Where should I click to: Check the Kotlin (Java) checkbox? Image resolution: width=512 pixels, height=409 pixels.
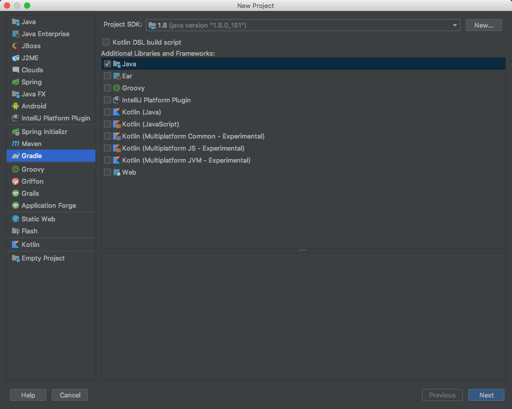(x=108, y=112)
